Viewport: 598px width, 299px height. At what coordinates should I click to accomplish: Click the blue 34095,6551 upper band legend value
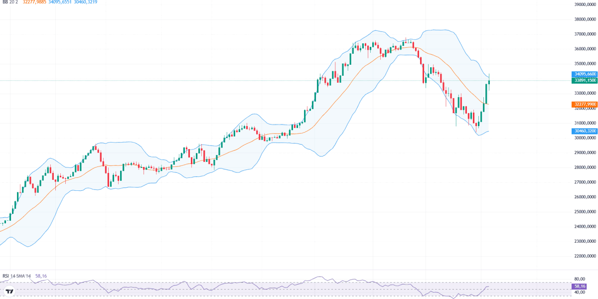[60, 2]
